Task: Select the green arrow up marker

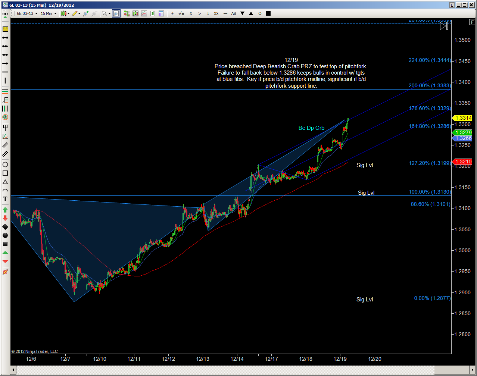Action: (5, 210)
